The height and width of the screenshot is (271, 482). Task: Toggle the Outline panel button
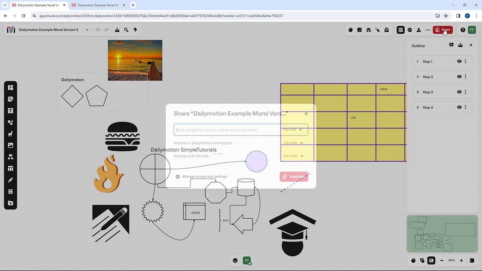tap(401, 30)
